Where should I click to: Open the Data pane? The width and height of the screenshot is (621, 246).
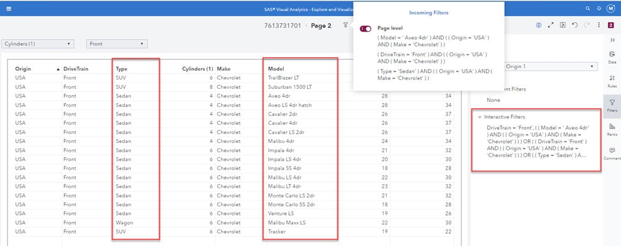[612, 57]
